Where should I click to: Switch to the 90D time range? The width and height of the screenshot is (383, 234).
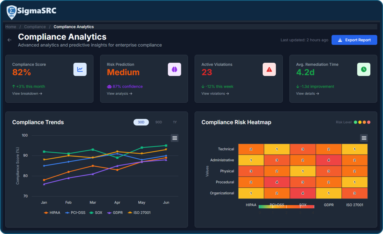click(x=159, y=122)
